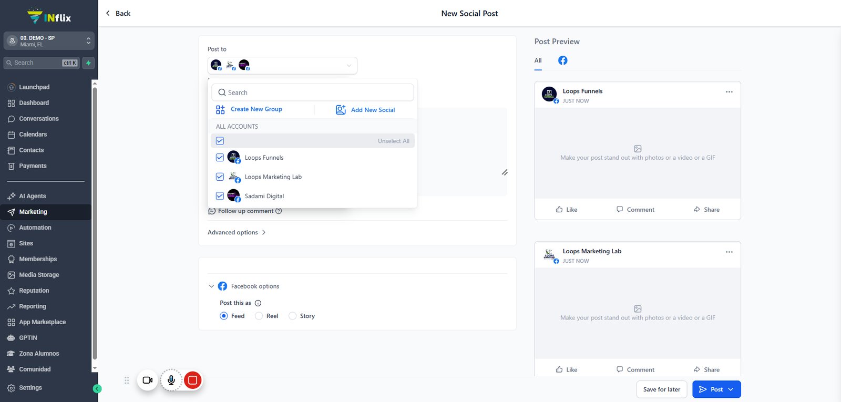
Task: Expand Advanced options
Action: [x=237, y=233]
